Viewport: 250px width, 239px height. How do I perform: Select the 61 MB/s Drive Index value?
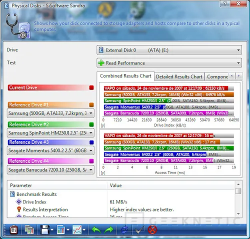(x=118, y=202)
